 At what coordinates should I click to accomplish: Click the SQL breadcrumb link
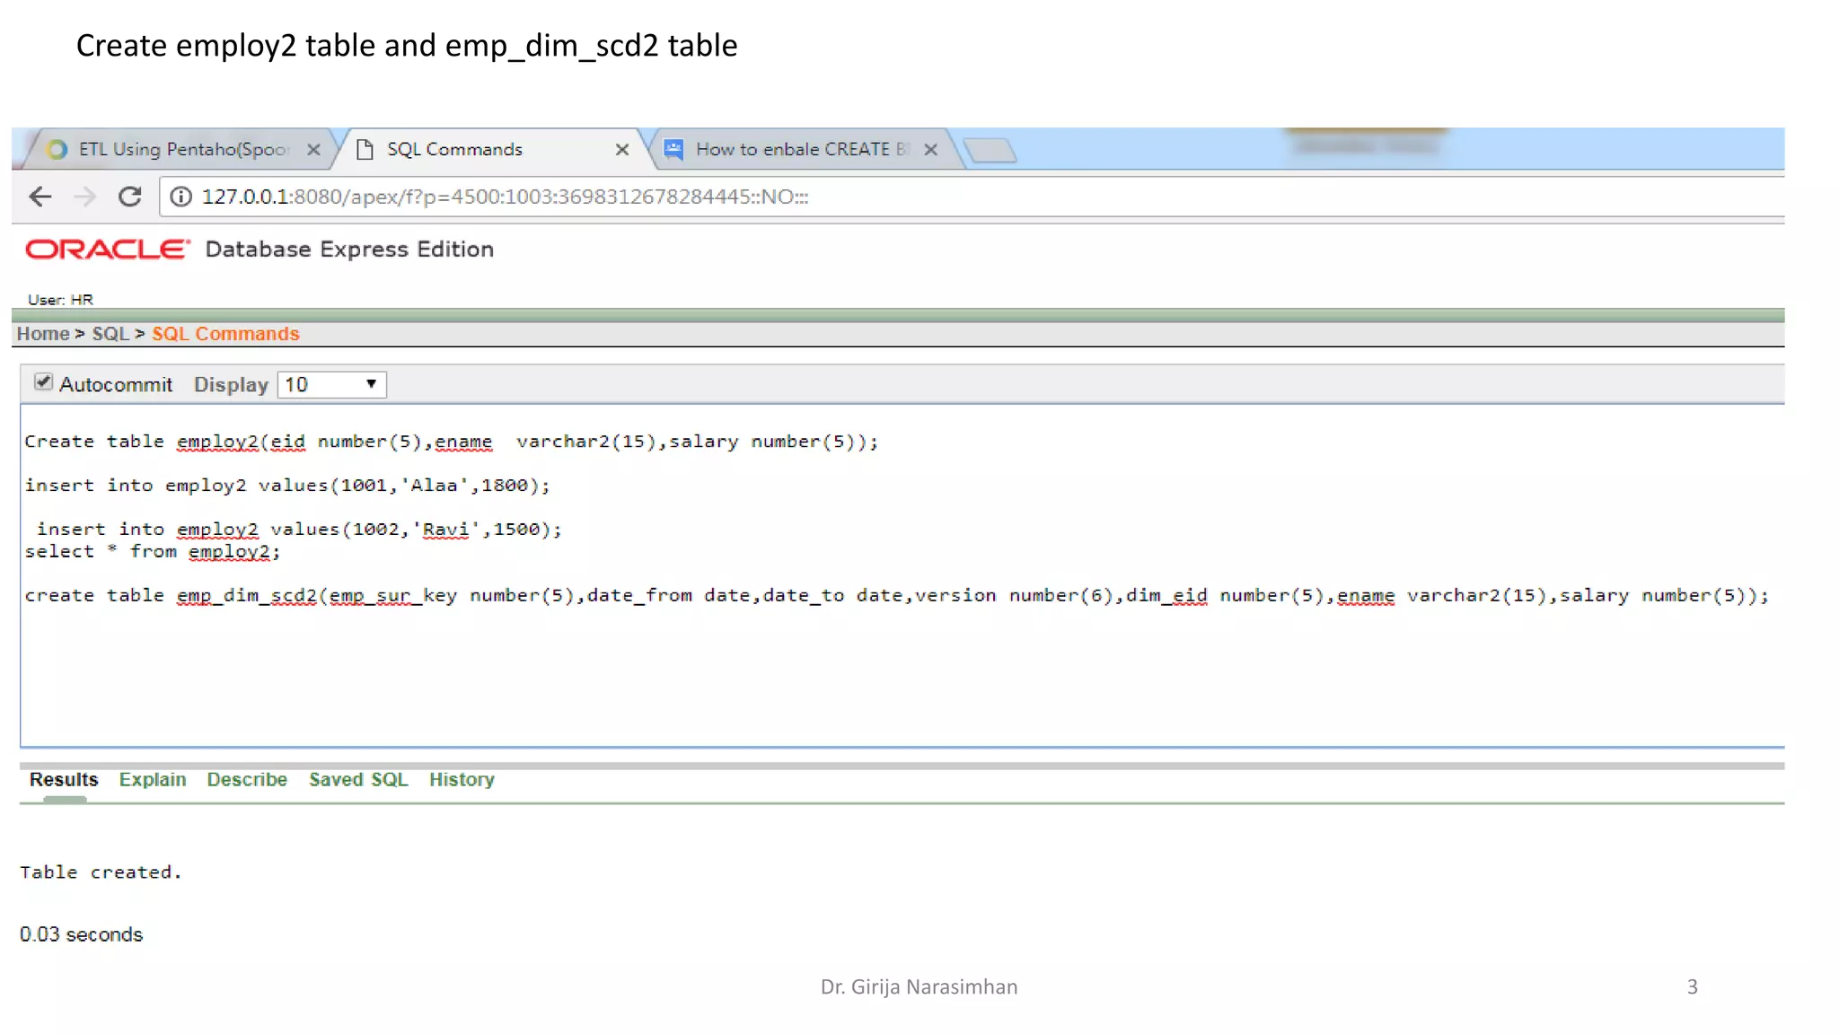(110, 334)
